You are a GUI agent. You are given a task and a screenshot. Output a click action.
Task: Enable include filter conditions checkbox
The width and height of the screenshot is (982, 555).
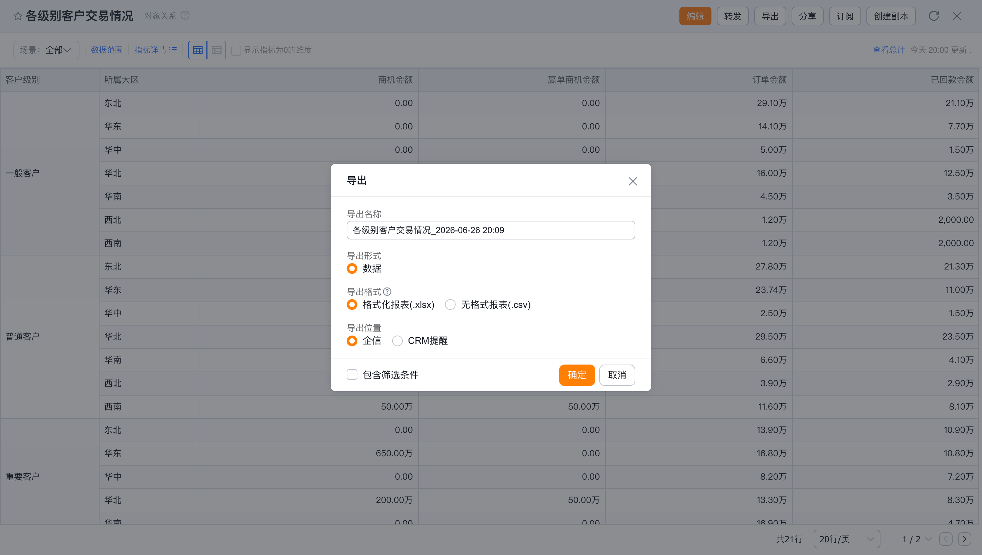[x=352, y=375]
